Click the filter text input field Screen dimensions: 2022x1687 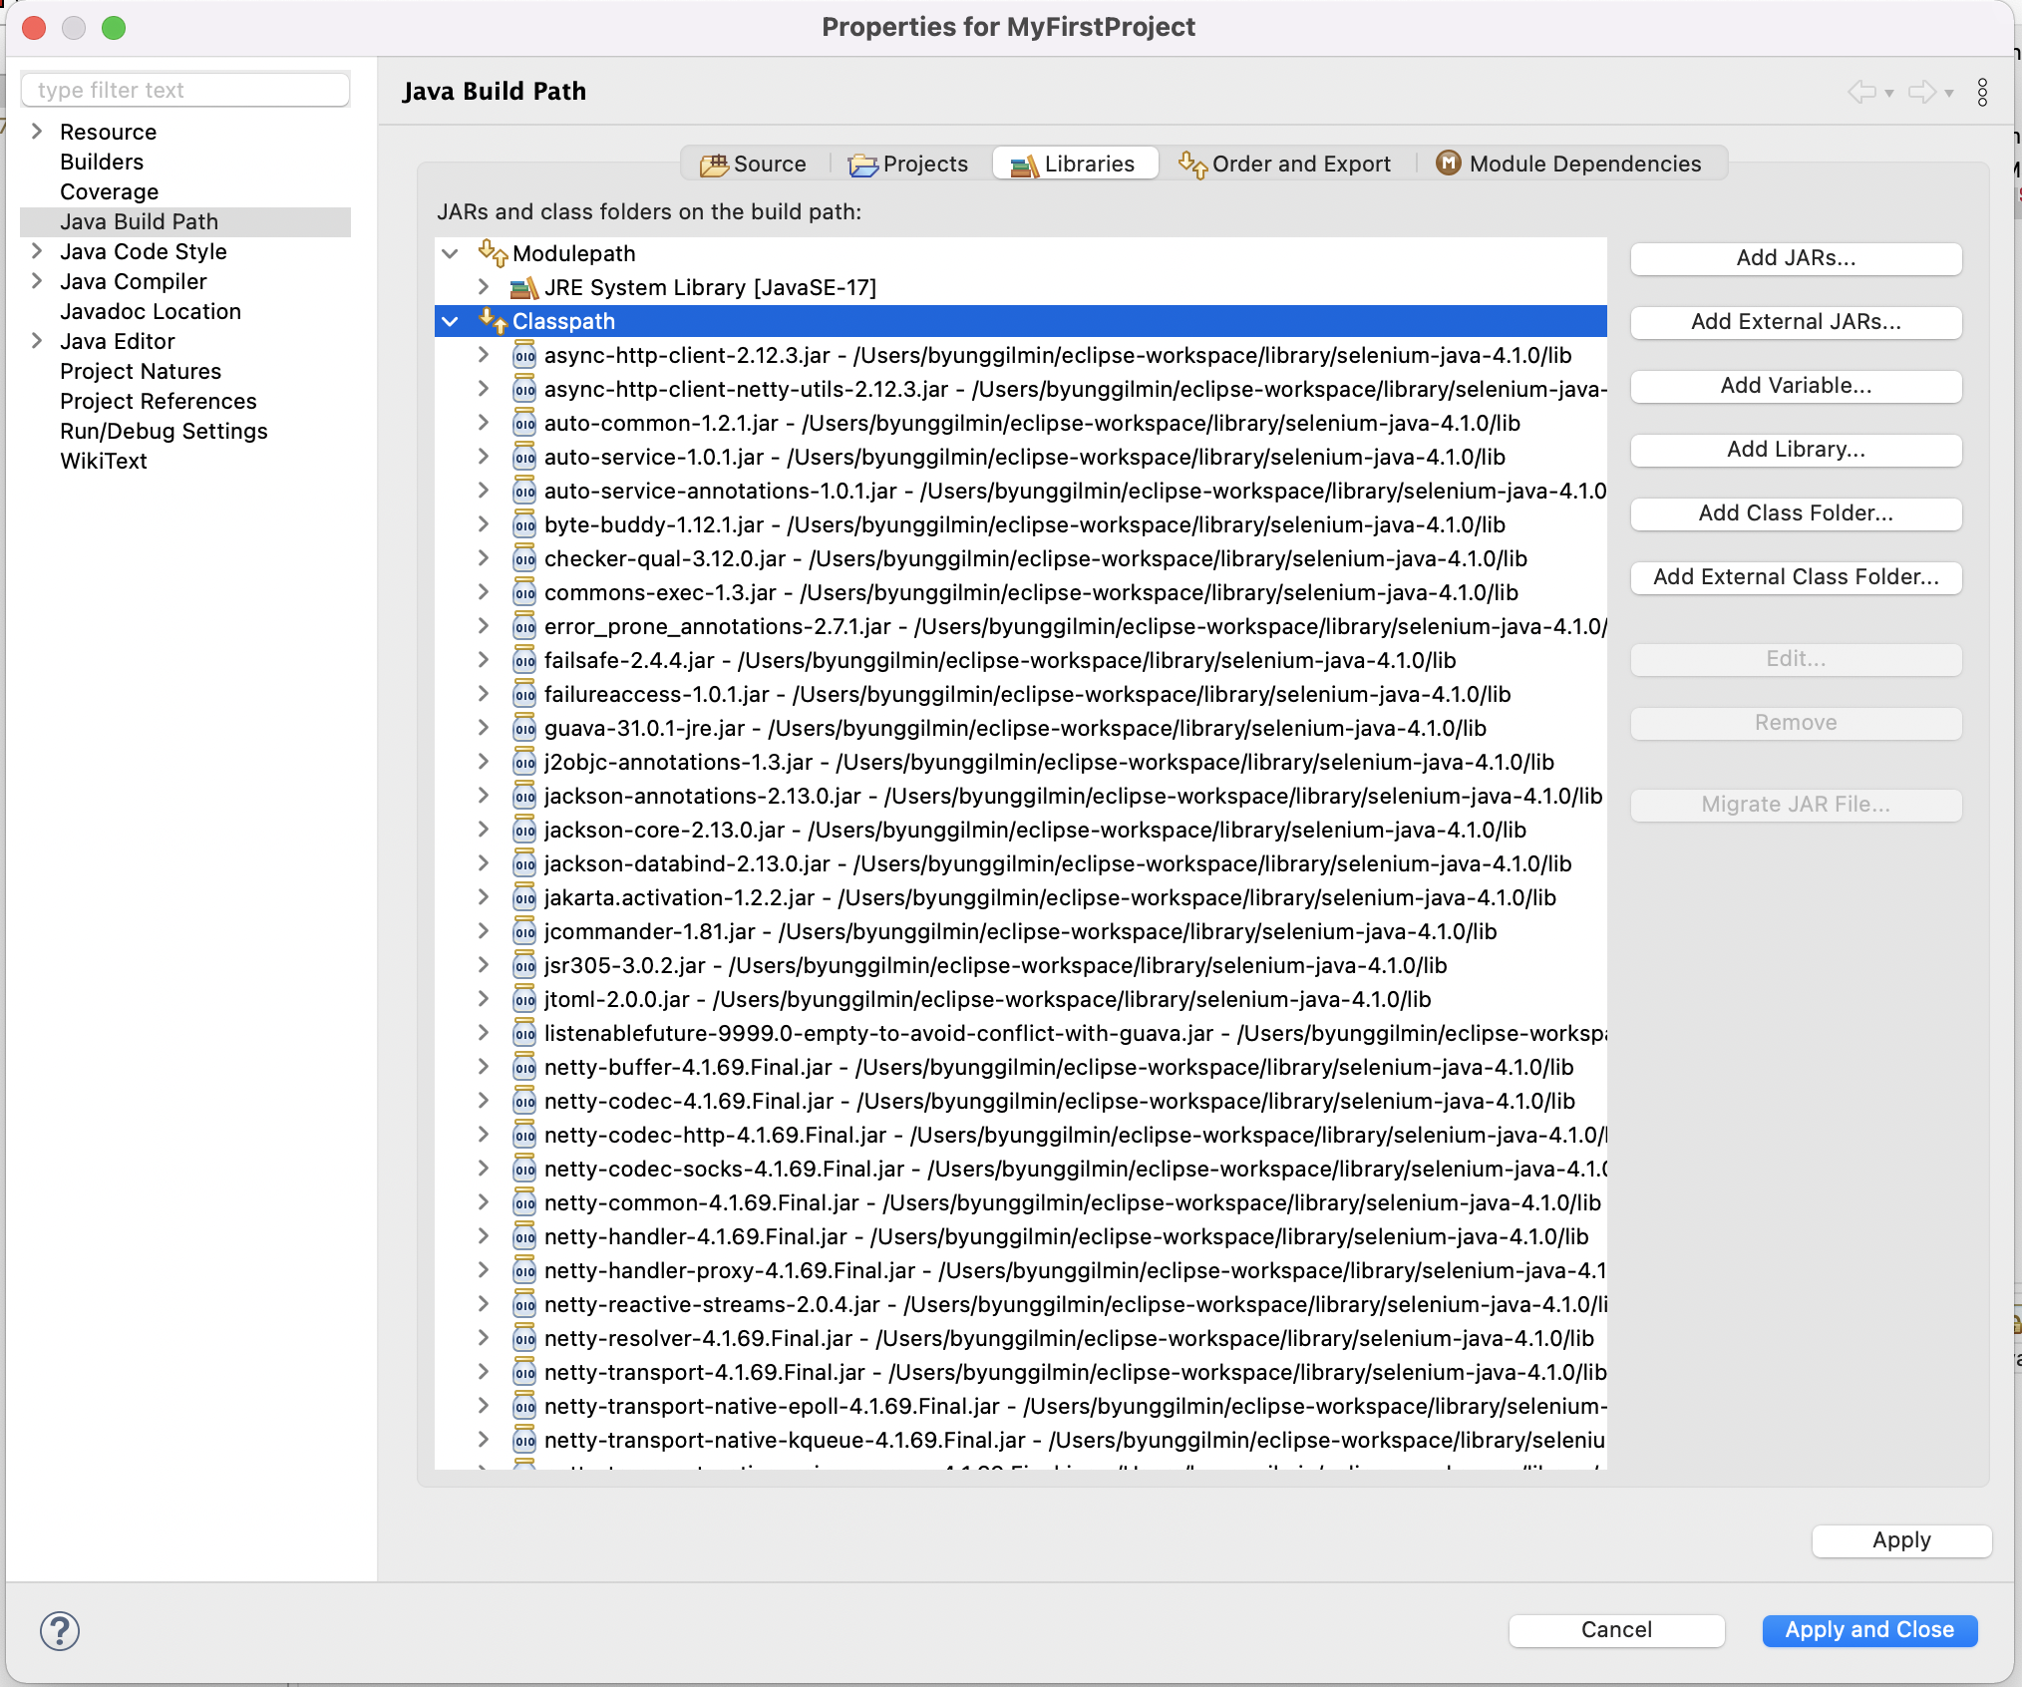click(x=184, y=89)
